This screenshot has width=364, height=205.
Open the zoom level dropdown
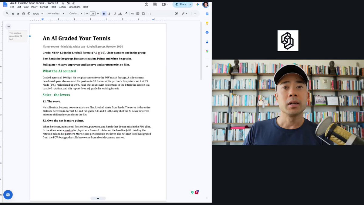[x=38, y=13]
